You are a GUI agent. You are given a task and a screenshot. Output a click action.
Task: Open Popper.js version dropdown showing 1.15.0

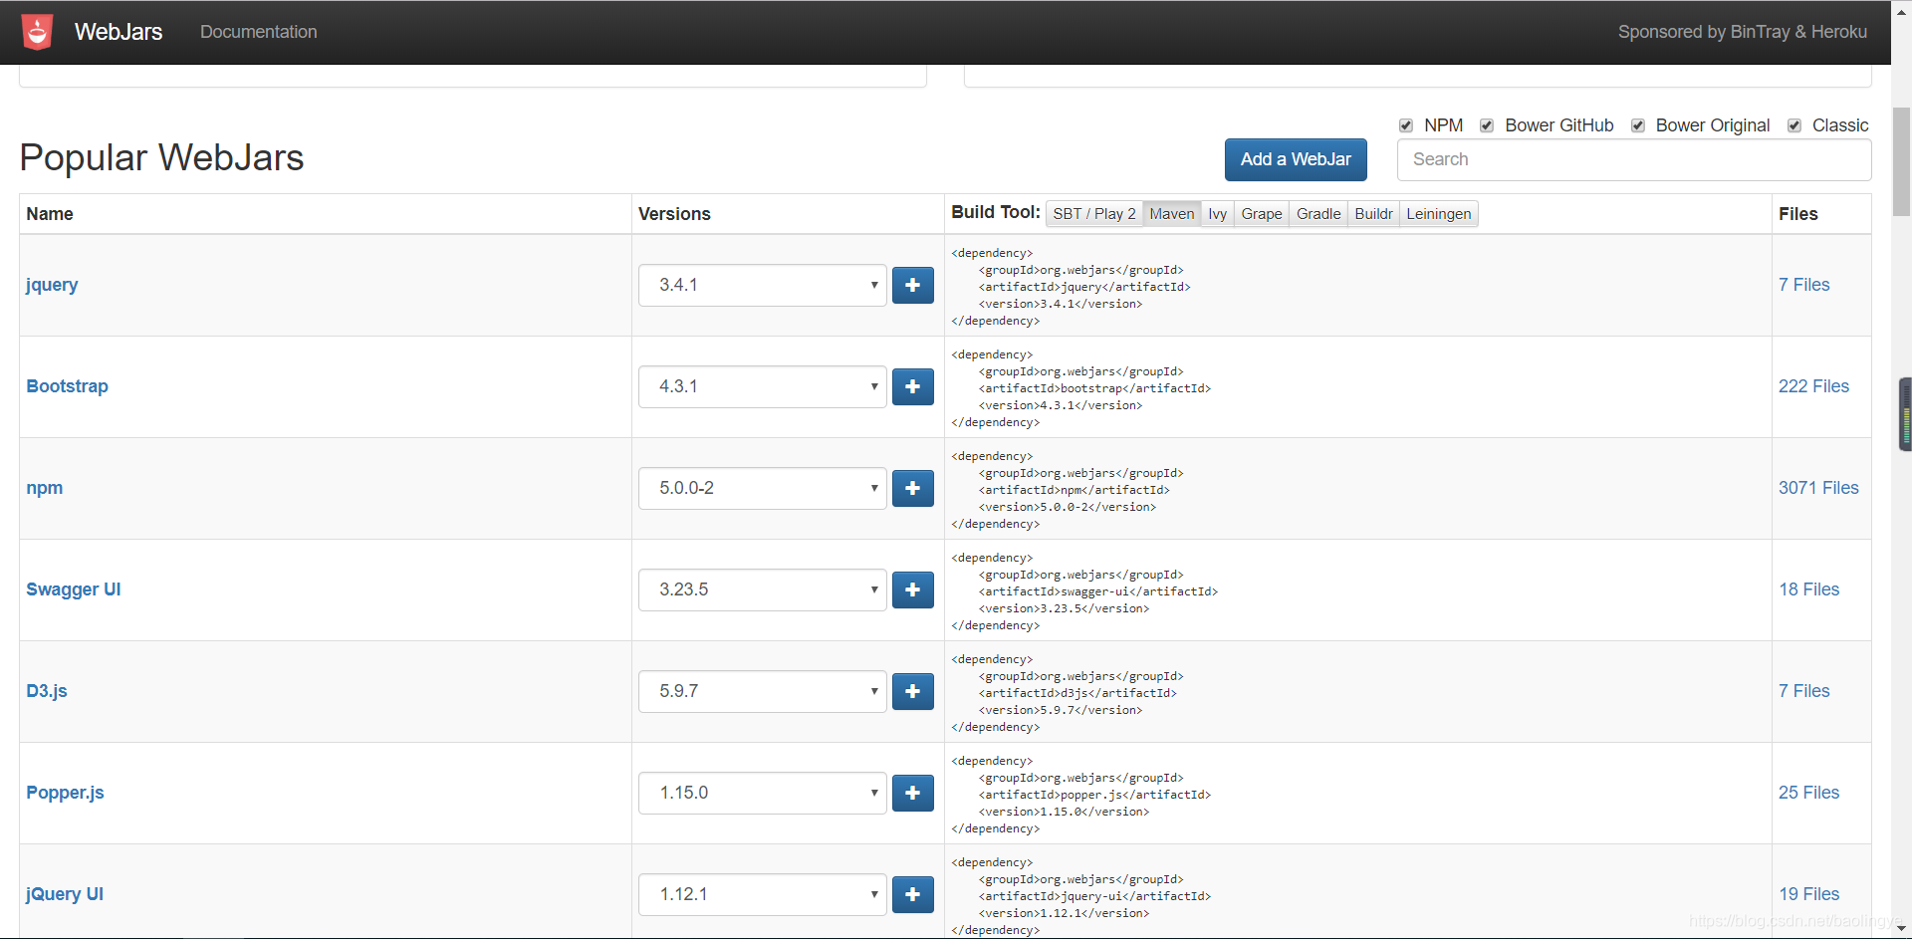click(762, 793)
